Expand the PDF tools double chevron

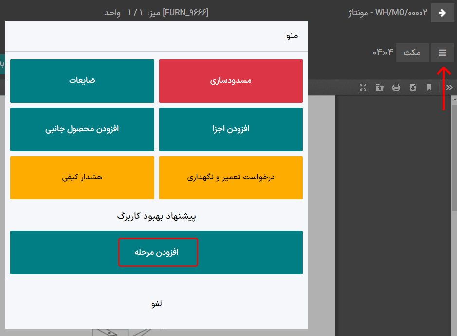tap(449, 87)
